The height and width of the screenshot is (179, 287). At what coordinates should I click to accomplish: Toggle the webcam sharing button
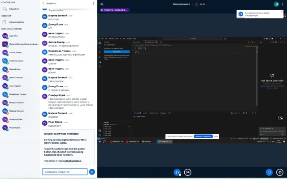point(187,172)
